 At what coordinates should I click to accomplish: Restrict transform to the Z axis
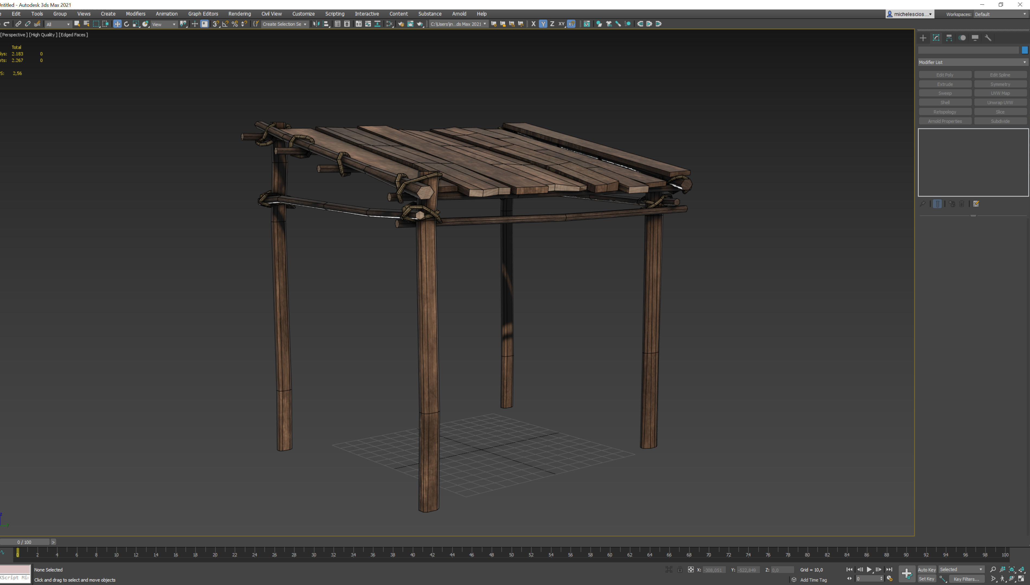click(x=552, y=24)
